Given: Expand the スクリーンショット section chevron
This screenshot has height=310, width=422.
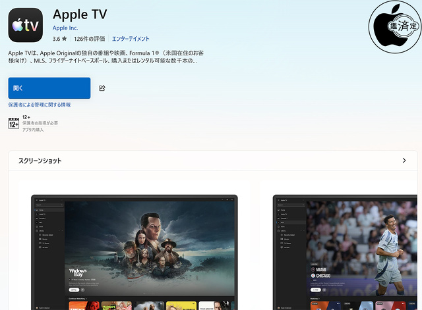Looking at the screenshot, I should pyautogui.click(x=404, y=161).
